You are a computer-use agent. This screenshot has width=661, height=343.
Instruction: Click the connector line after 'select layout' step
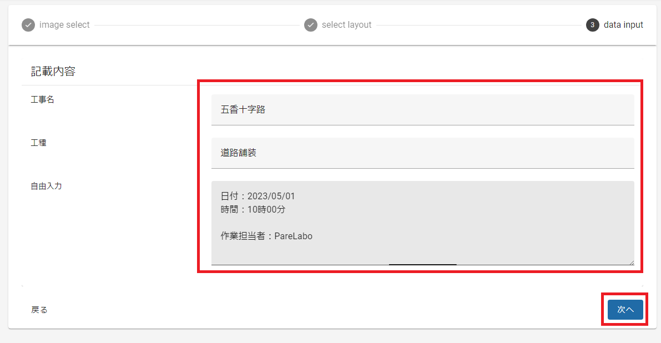pos(479,26)
